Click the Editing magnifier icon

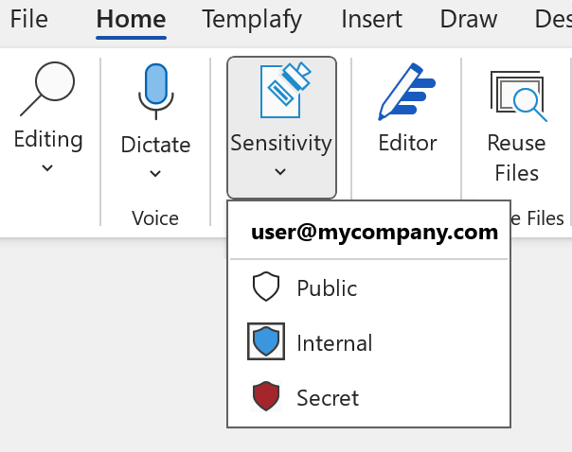pyautogui.click(x=47, y=90)
